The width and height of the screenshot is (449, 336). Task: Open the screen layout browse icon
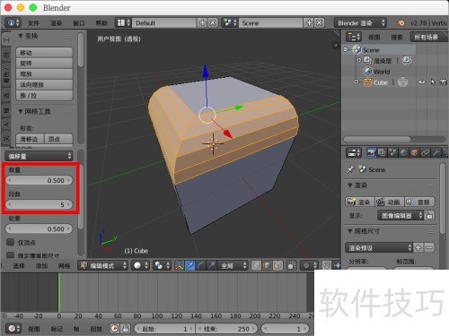[x=124, y=22]
